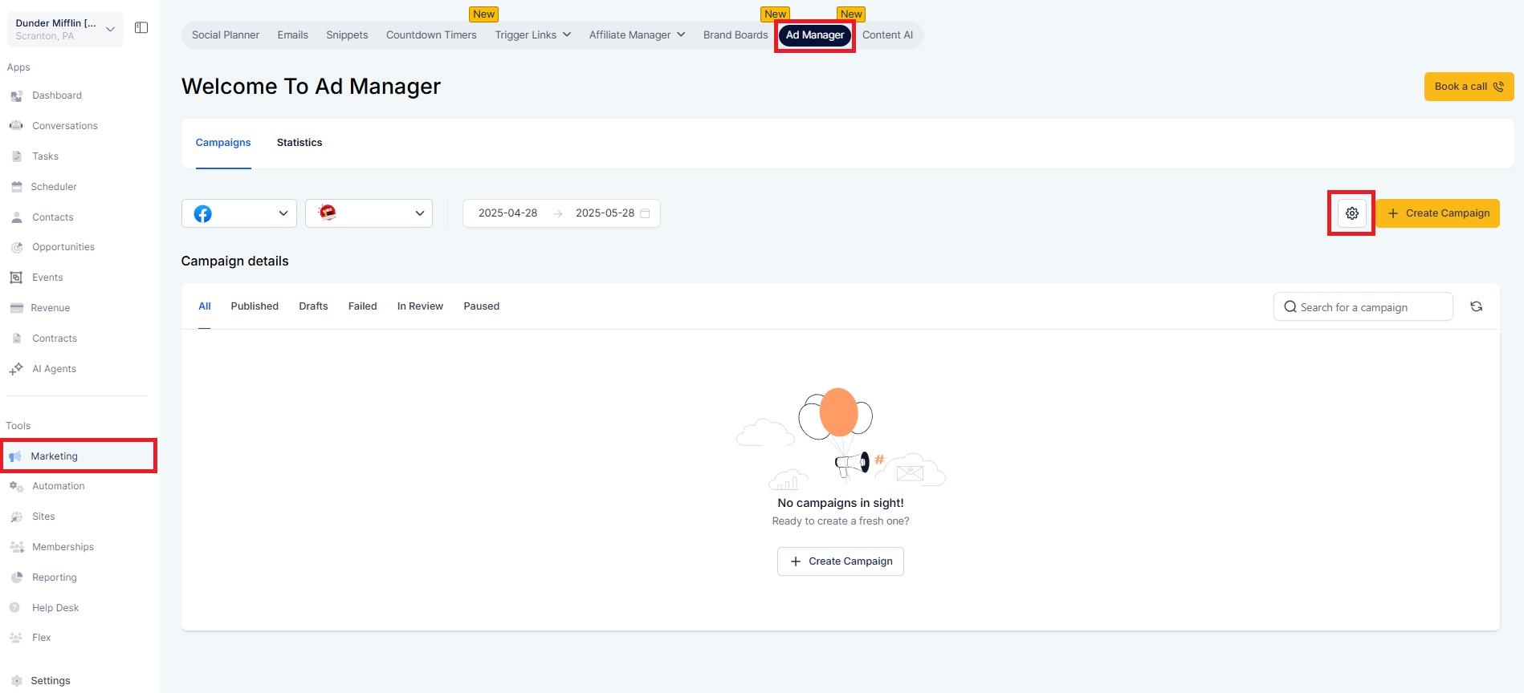Image resolution: width=1524 pixels, height=693 pixels.
Task: Switch to the Statistics tab
Action: 300,143
